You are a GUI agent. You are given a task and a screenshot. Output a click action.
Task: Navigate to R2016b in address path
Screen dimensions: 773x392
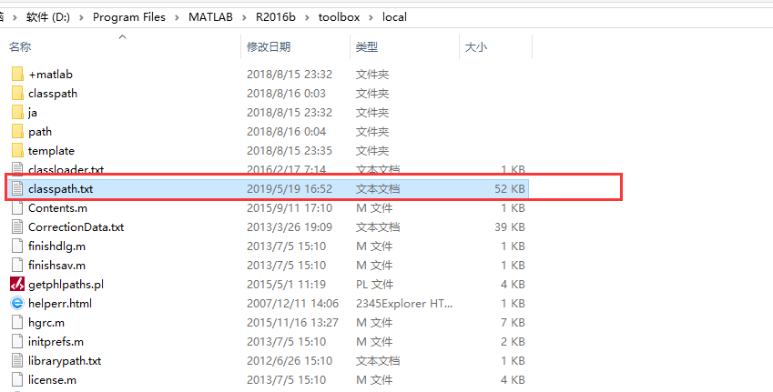click(x=276, y=17)
